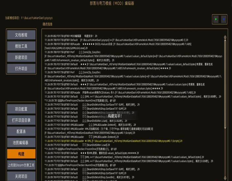Click the scrollbar down diamond arrow
This screenshot has height=181, width=232.
pos(225,178)
